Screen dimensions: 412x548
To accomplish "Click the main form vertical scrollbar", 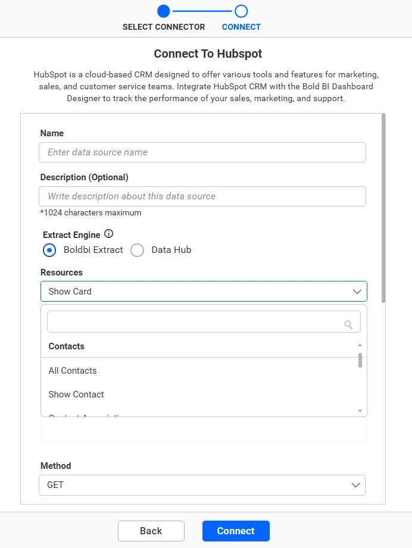I will [x=383, y=208].
